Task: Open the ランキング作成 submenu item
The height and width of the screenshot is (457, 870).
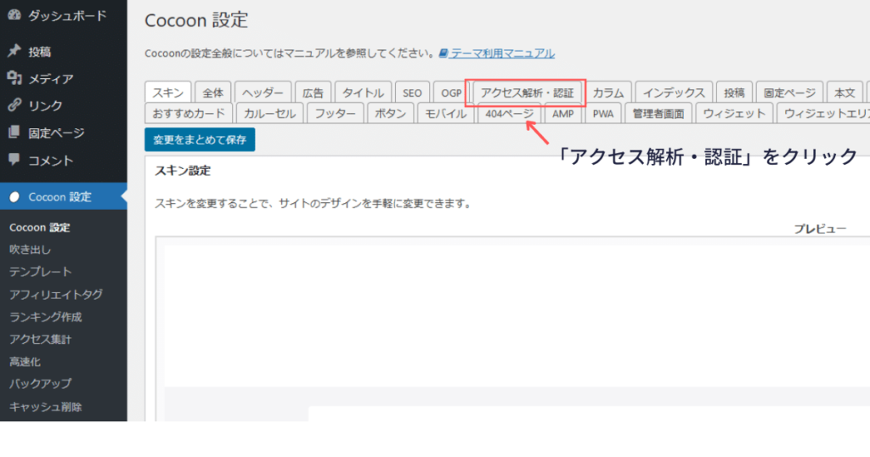Action: [x=46, y=317]
